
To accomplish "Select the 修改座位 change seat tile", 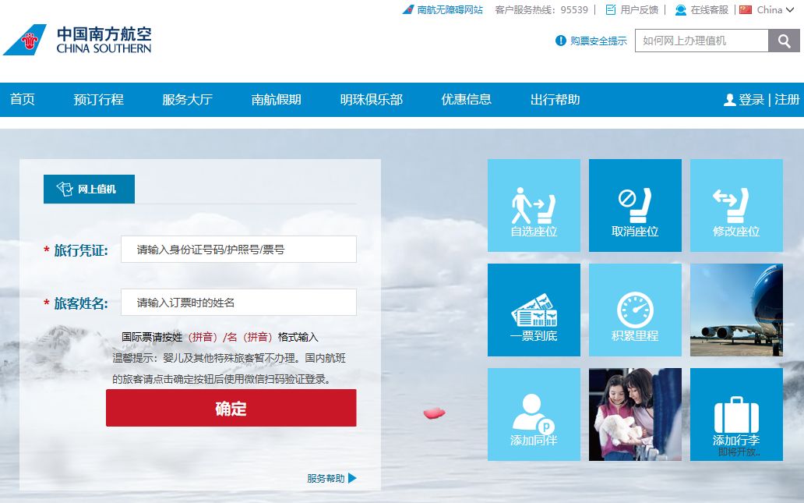I will [x=736, y=205].
